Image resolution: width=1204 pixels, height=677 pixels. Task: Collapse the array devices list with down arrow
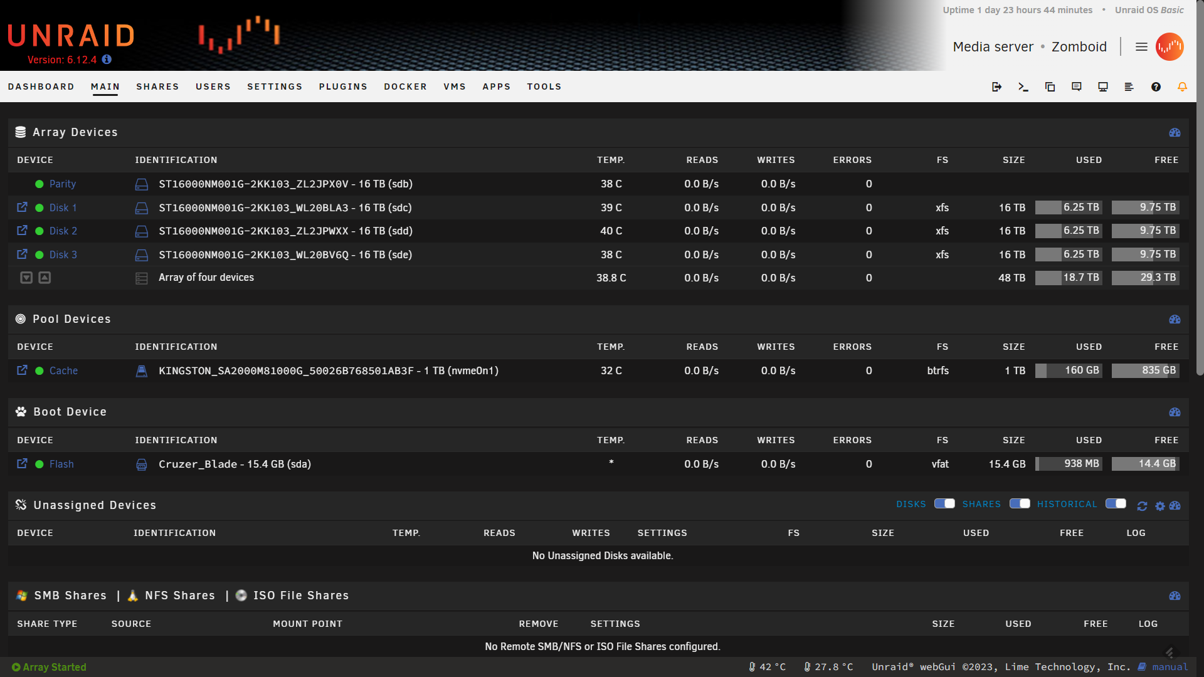click(26, 277)
